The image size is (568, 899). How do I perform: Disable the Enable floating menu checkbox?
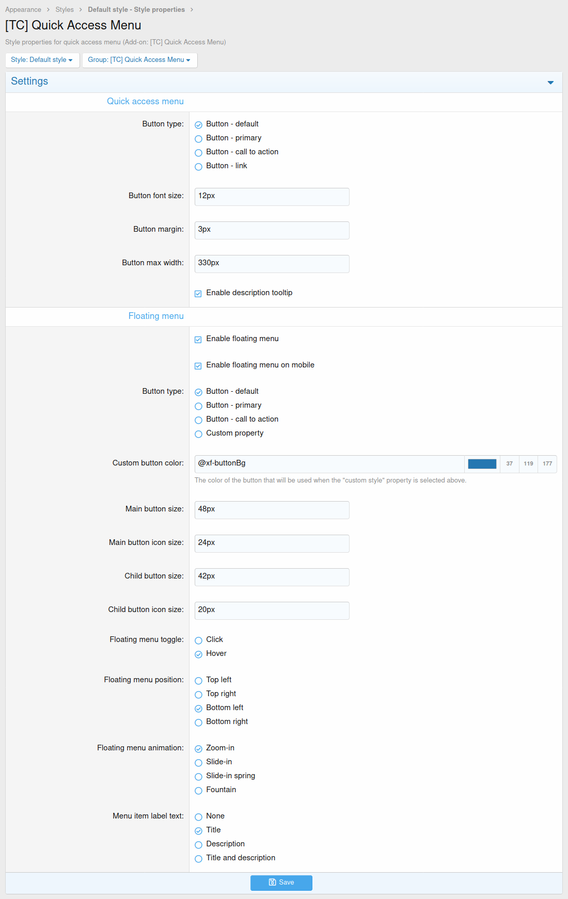click(x=198, y=340)
